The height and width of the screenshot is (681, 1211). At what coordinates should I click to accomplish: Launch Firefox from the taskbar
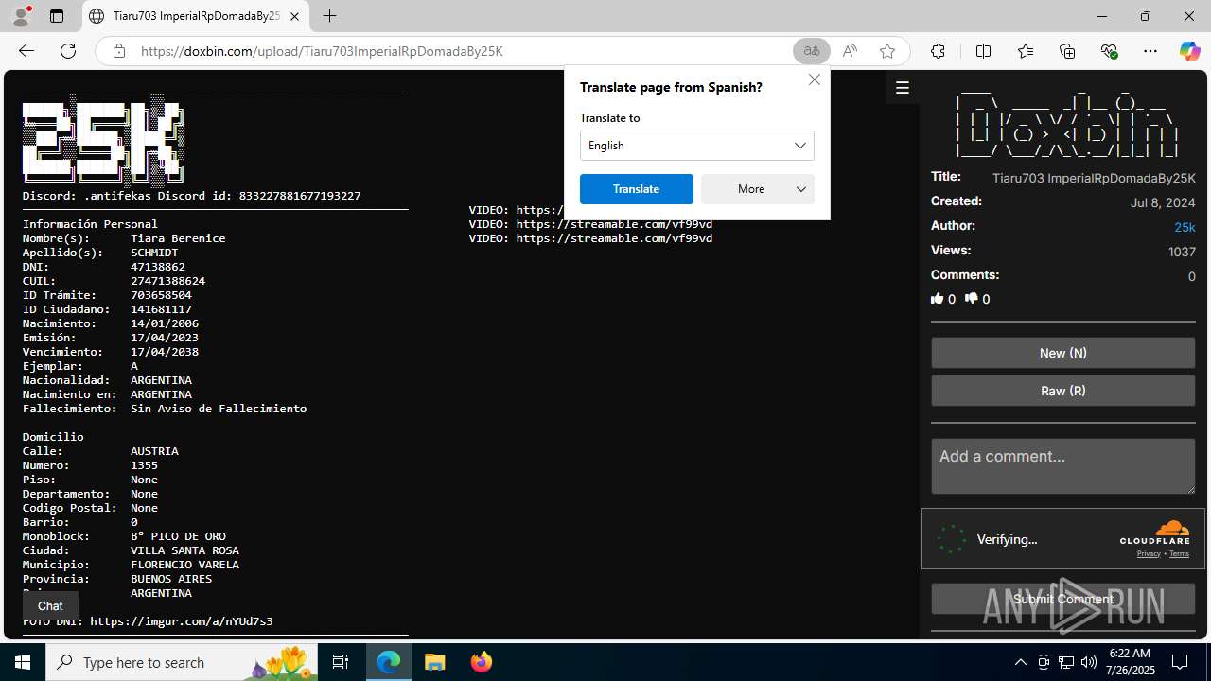(481, 662)
